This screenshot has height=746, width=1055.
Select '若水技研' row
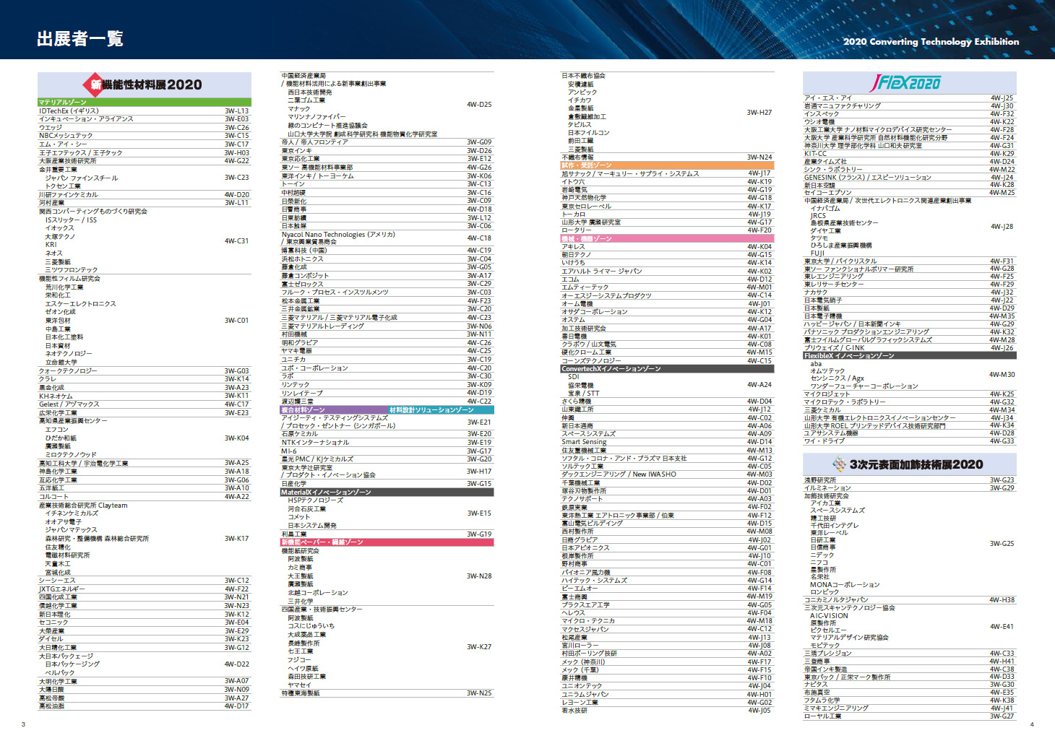coord(667,711)
